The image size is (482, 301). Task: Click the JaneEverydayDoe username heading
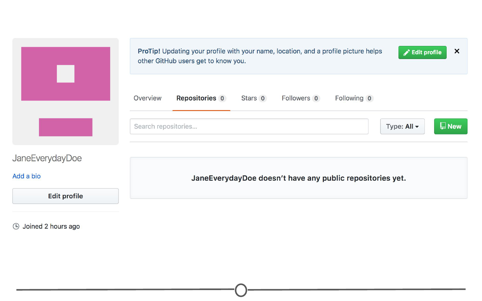pos(47,158)
